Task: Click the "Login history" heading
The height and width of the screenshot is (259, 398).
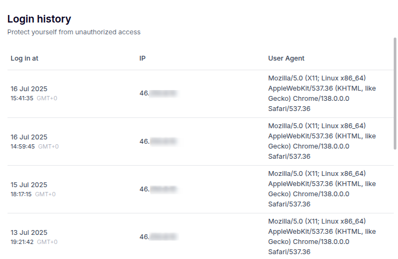Action: 39,19
